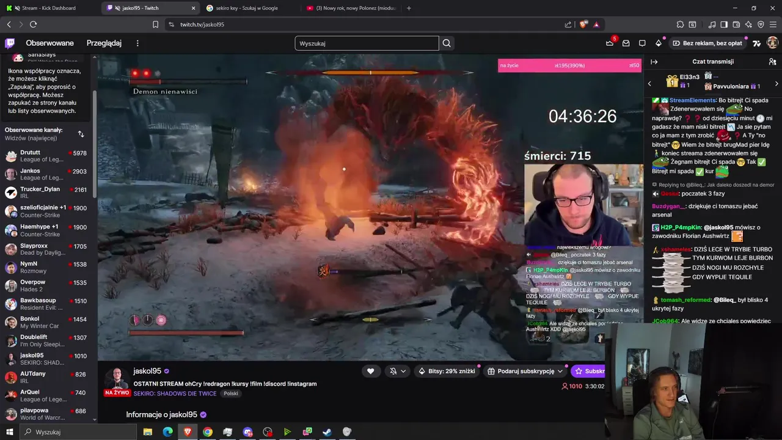Click the share page icon in address bar
Image resolution: width=782 pixels, height=440 pixels.
pos(568,24)
